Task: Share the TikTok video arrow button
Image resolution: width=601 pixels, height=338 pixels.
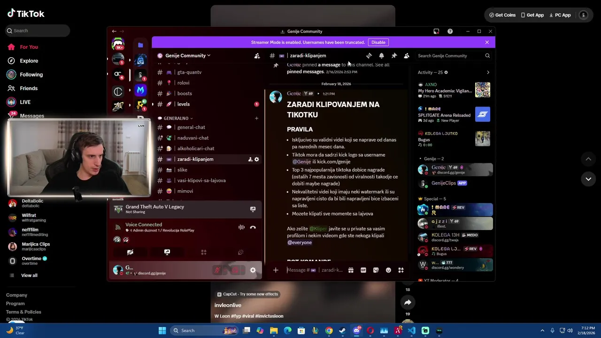Action: coord(408,303)
